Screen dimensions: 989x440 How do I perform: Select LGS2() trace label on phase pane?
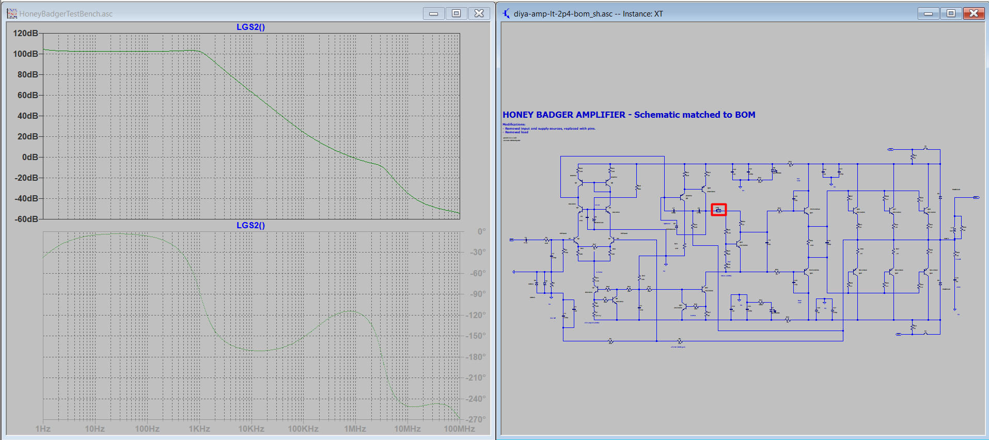250,225
